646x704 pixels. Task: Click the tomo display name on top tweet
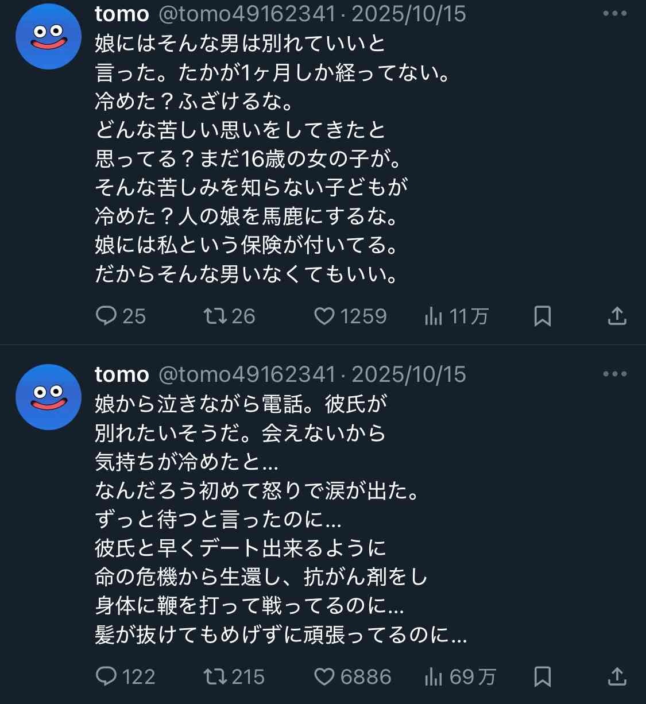(x=122, y=14)
